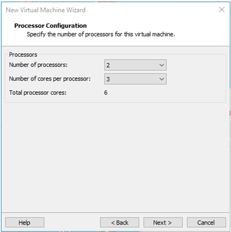
Task: Click the Processors group box label
Action: point(23,55)
